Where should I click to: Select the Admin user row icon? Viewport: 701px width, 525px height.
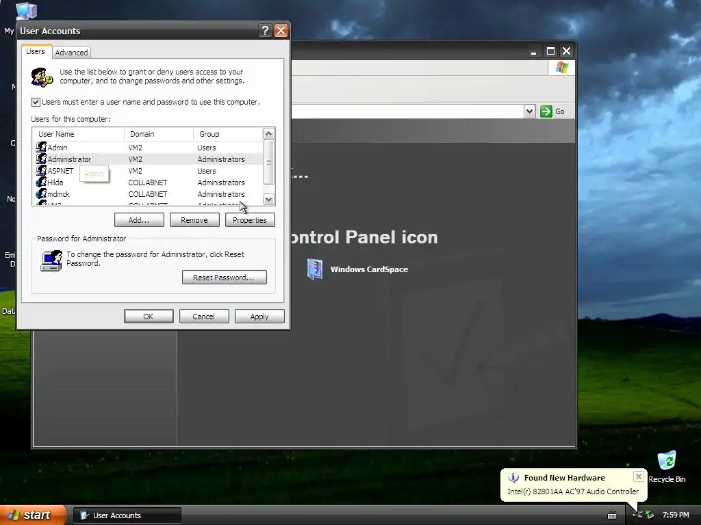click(x=41, y=147)
